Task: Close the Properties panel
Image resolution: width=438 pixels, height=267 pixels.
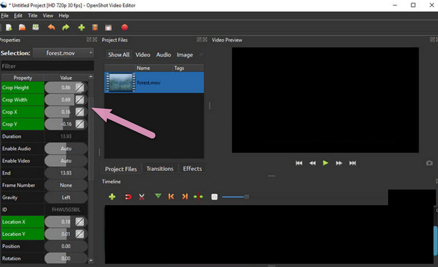Action: tap(95, 39)
